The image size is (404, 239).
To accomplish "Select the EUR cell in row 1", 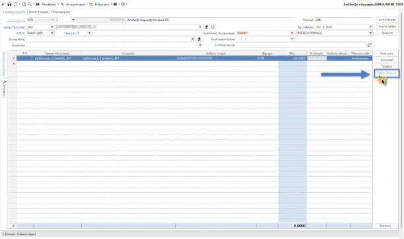I will [267, 58].
